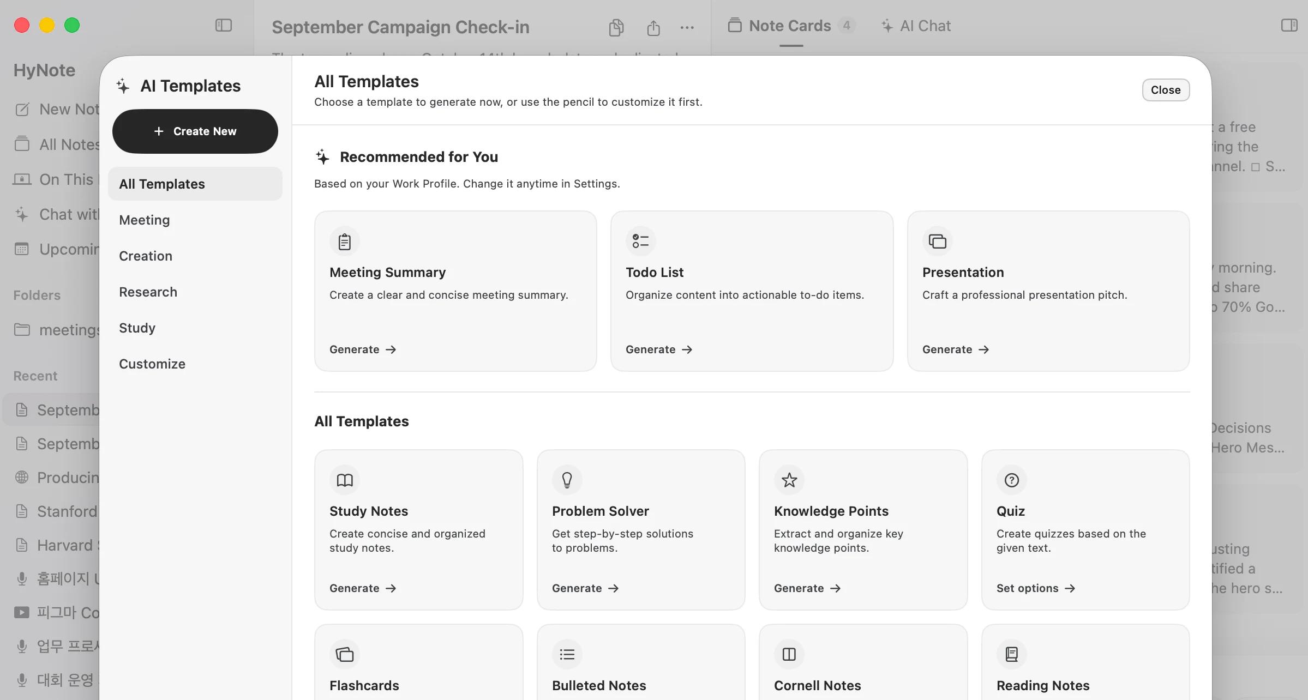Click the Create New template button
This screenshot has height=700, width=1308.
(x=195, y=131)
